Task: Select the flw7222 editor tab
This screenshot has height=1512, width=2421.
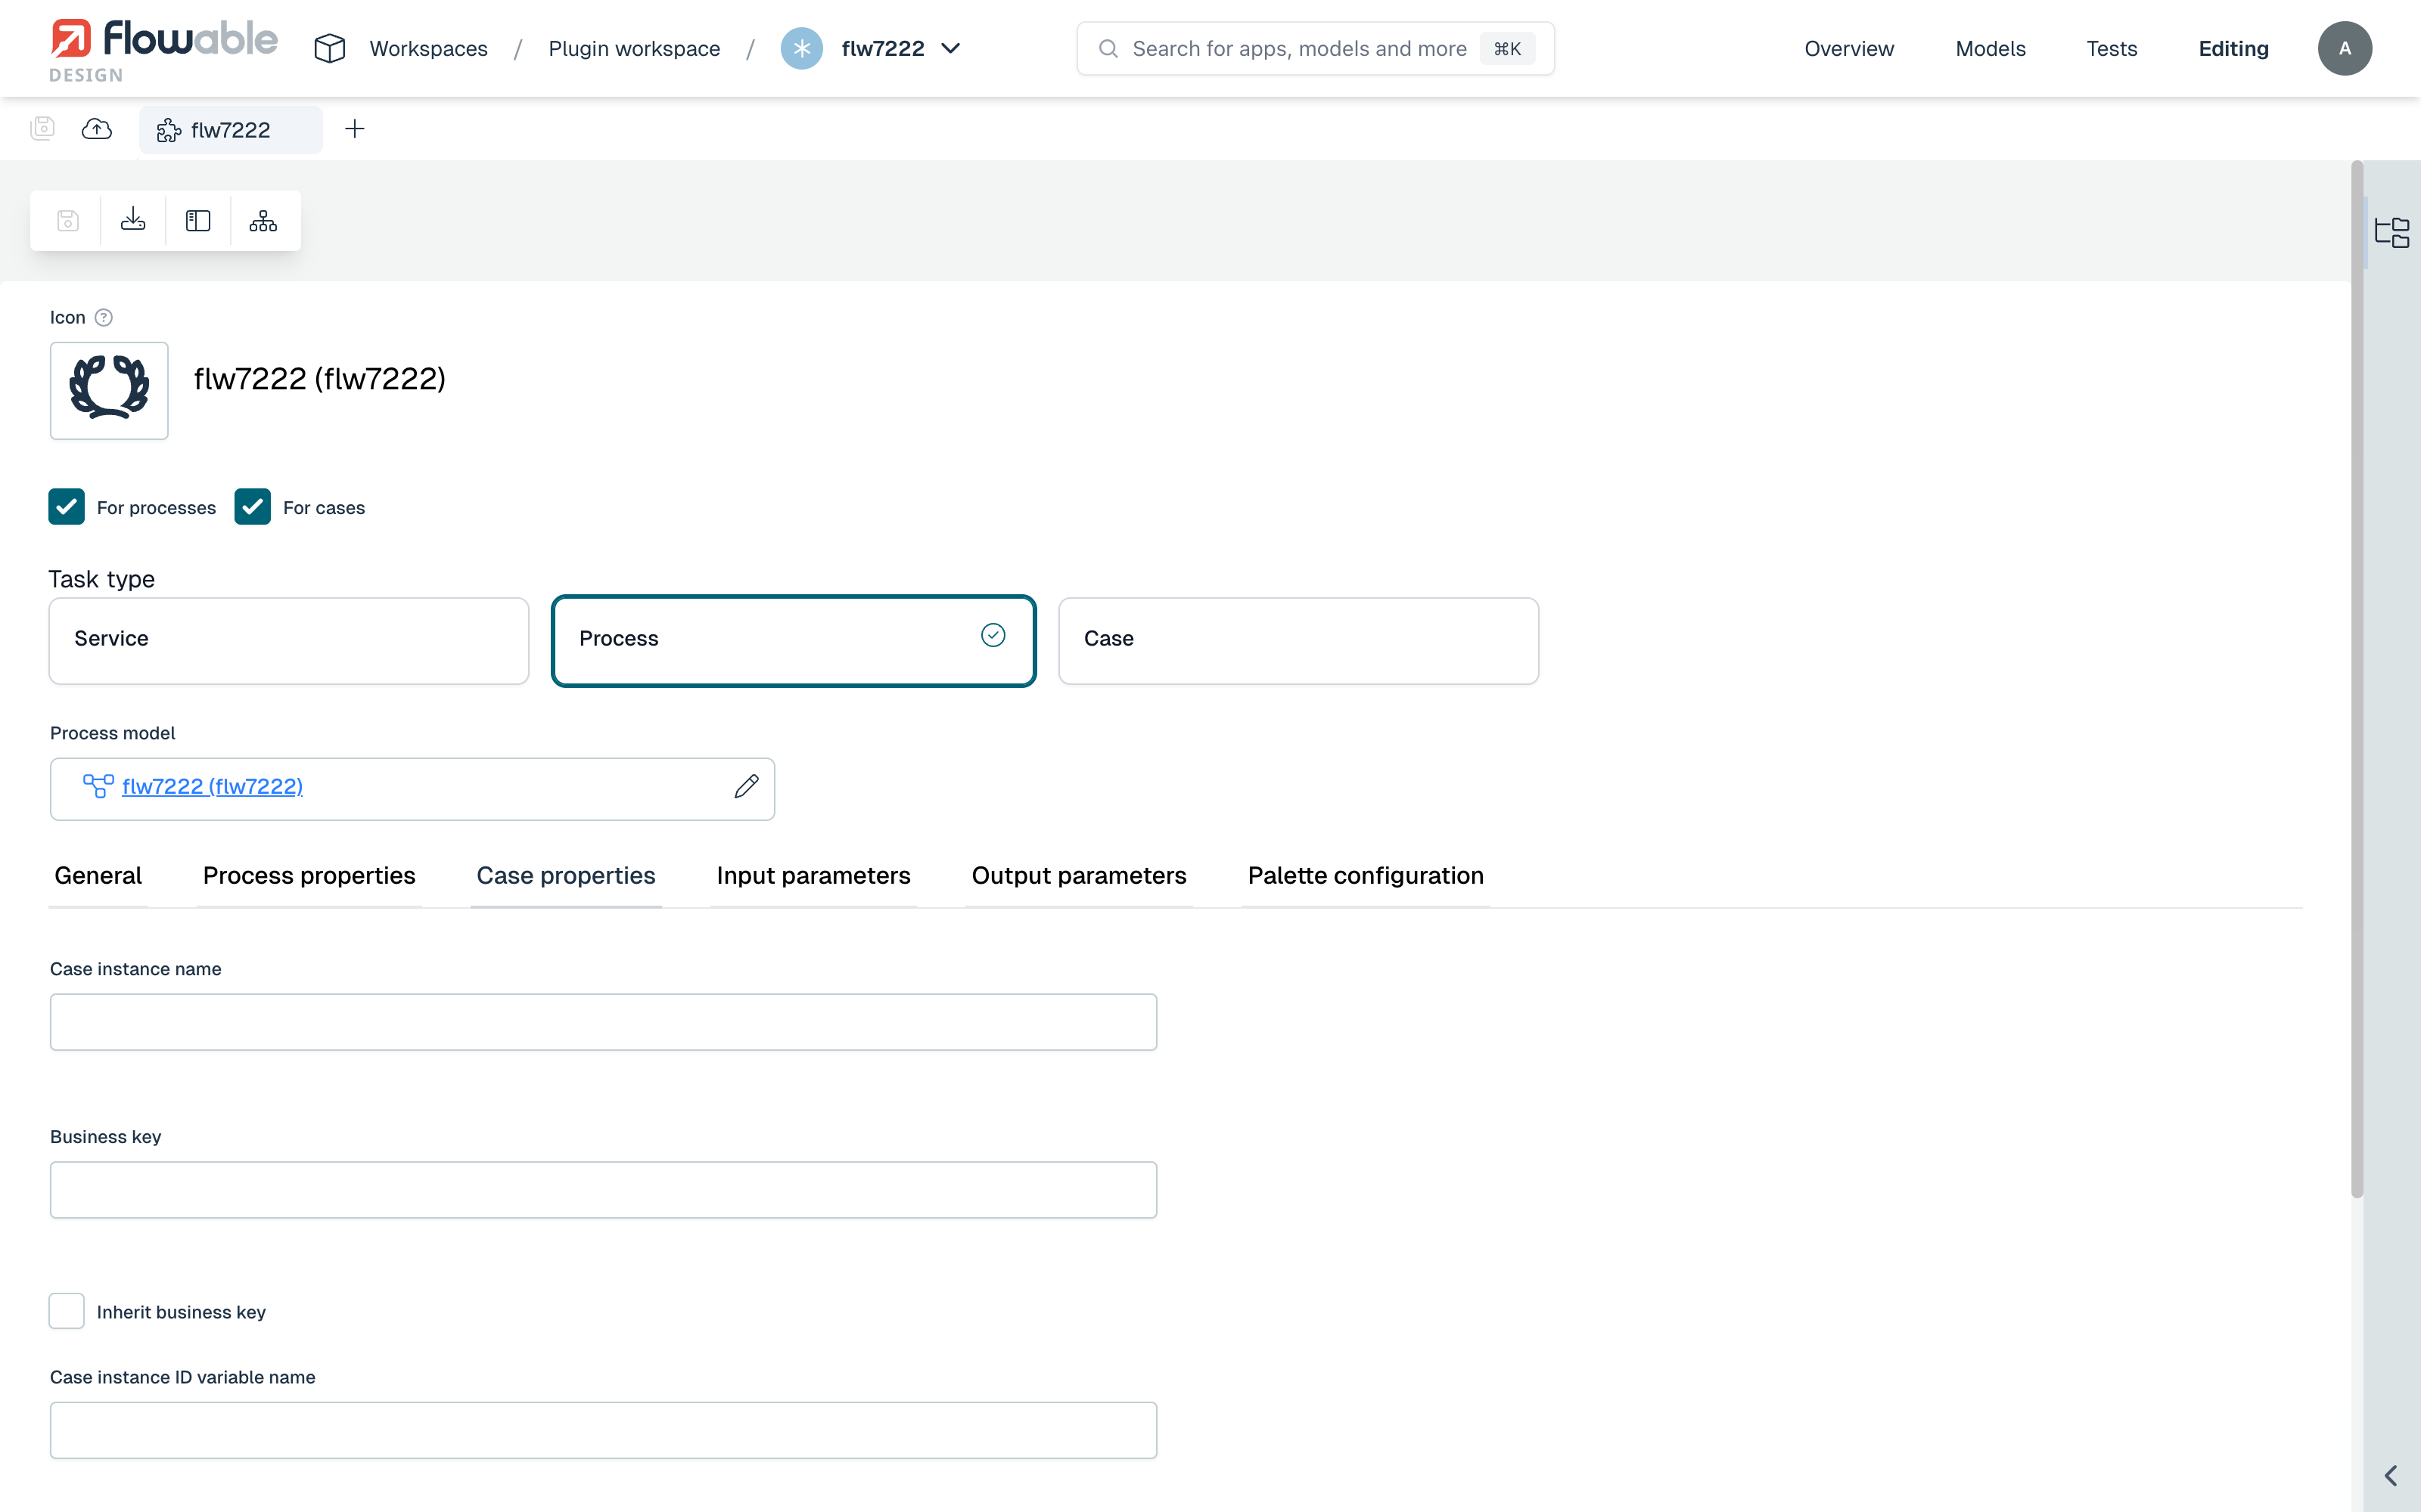Action: (231, 130)
